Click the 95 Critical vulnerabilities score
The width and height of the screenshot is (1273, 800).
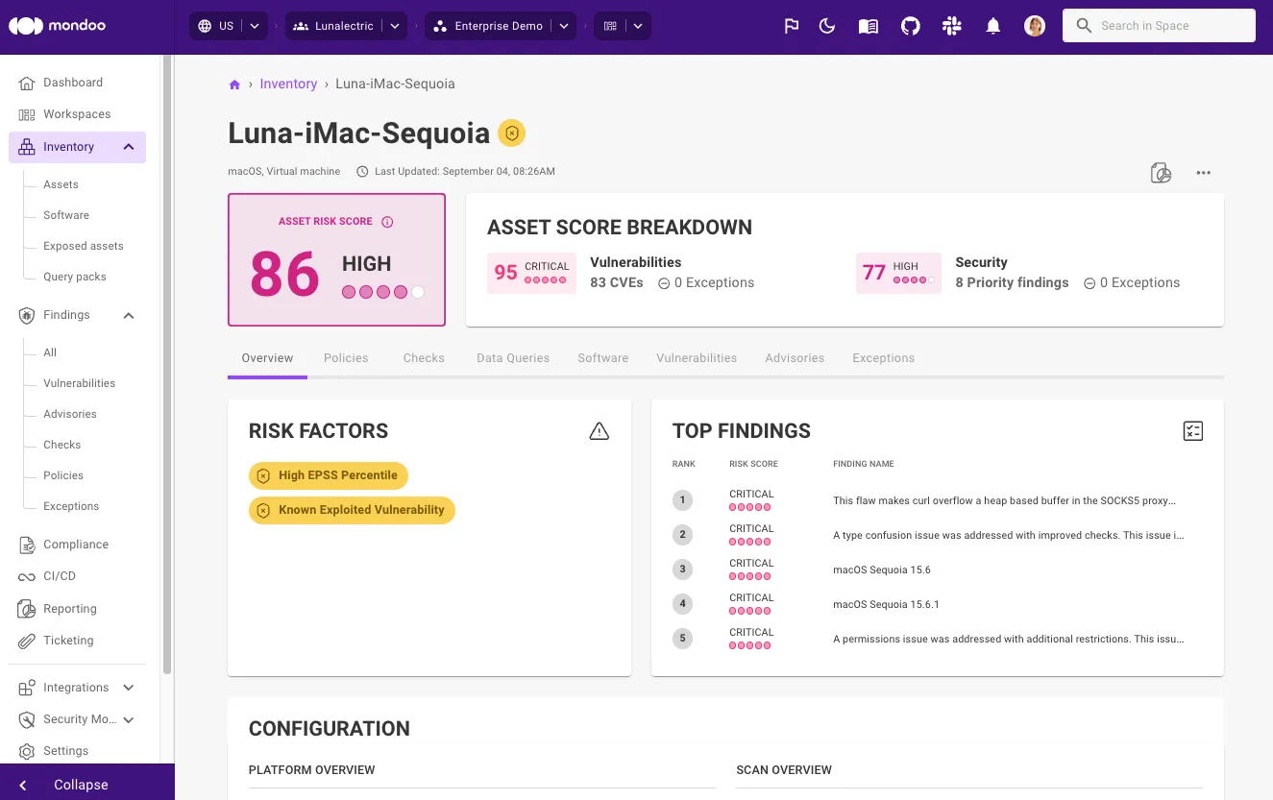click(531, 273)
